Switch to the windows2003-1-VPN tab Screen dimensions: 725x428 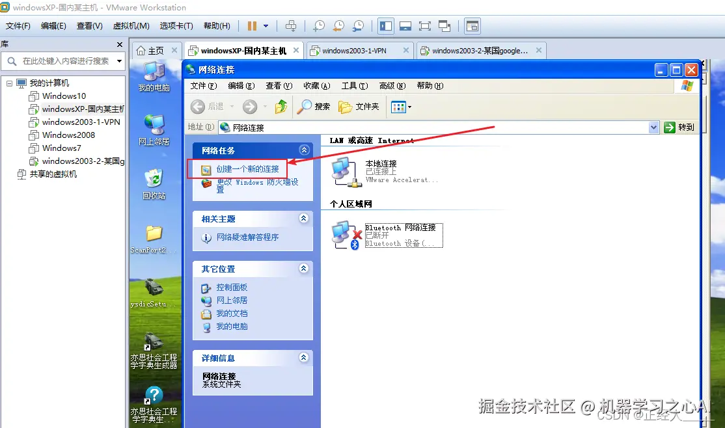(354, 51)
